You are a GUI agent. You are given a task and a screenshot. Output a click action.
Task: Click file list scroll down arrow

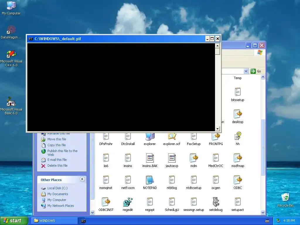[263, 212]
